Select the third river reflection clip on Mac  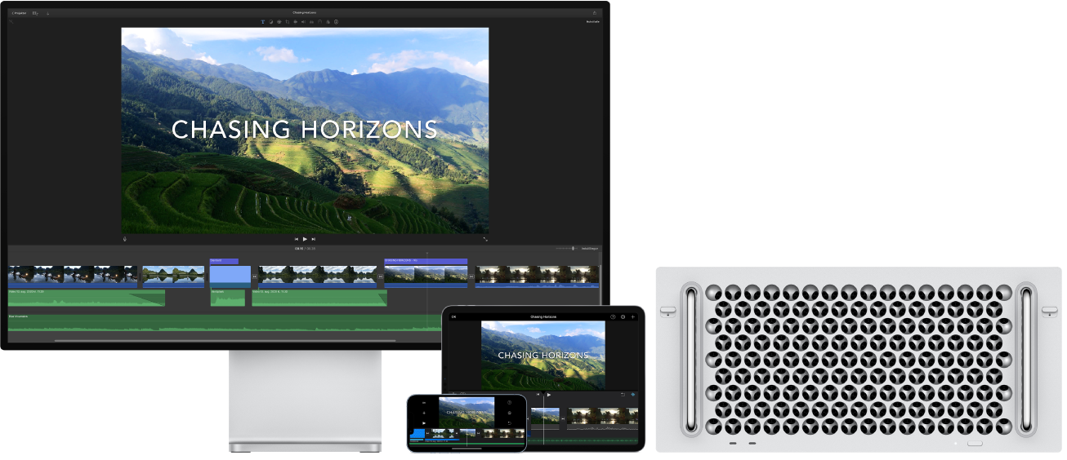(317, 276)
